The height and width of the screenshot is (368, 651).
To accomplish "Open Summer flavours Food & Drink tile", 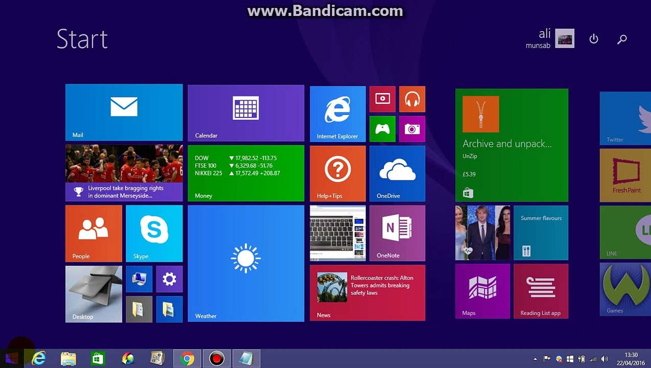I will coord(541,233).
